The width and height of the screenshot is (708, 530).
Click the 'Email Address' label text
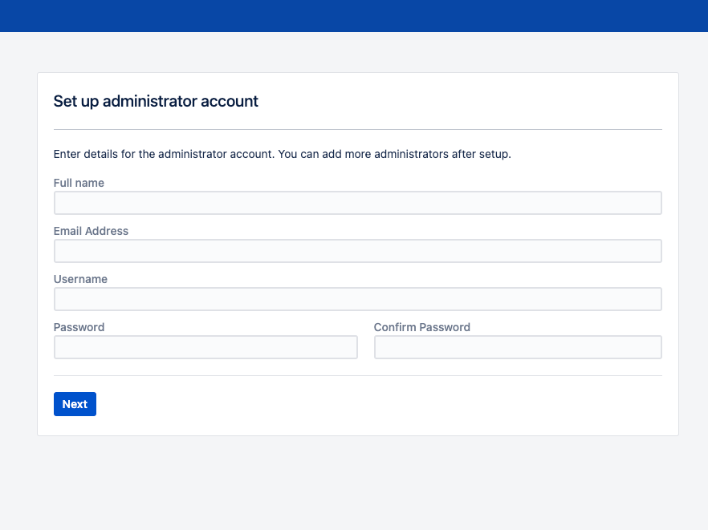coord(92,231)
